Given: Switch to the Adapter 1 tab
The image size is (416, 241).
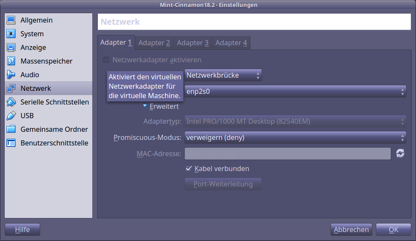Looking at the screenshot, I should [116, 43].
